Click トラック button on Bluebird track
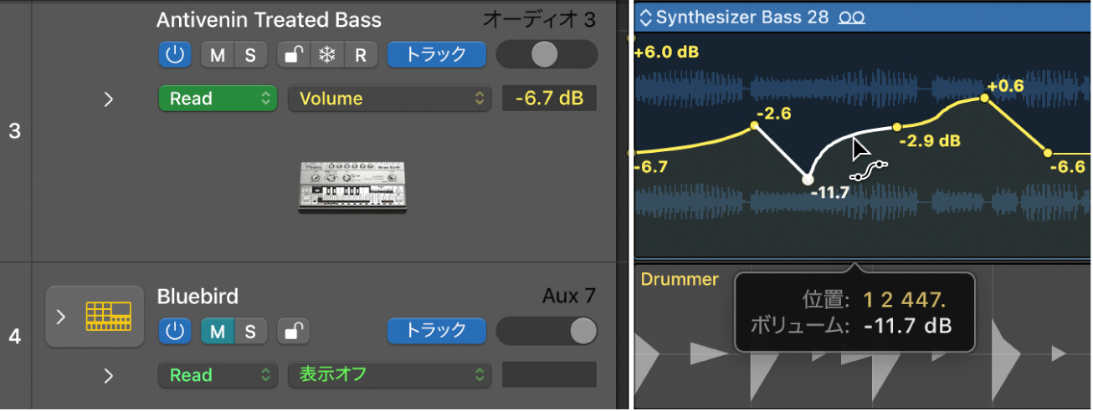Viewport: 1093px width, 411px height. coord(436,332)
